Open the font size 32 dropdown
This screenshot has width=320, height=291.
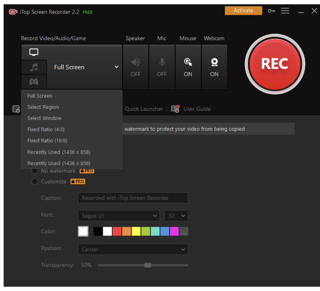click(176, 216)
